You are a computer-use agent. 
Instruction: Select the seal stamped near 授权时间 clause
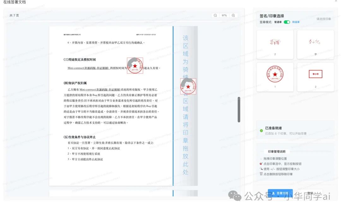[135, 65]
